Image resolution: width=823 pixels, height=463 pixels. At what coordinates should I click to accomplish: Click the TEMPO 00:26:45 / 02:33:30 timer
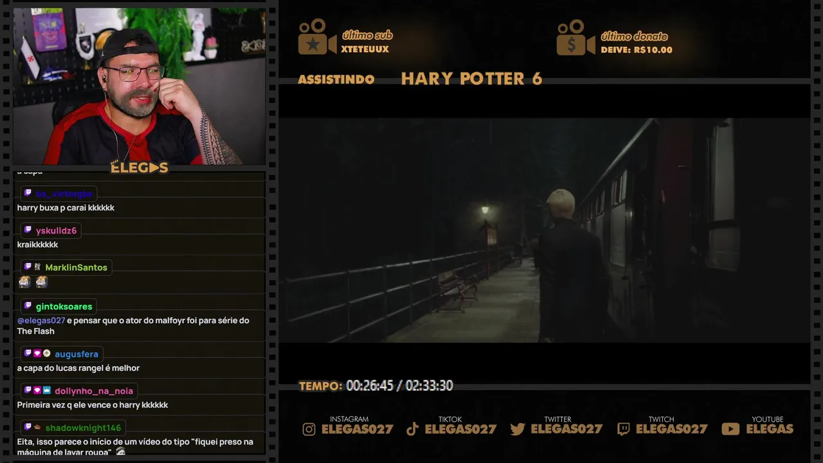pos(376,386)
